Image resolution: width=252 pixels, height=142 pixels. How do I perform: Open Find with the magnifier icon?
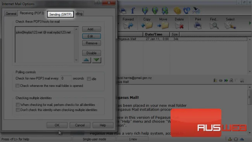pos(214,26)
